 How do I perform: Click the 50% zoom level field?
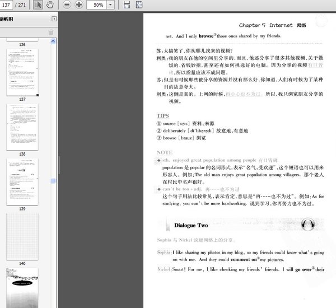click(x=97, y=4)
